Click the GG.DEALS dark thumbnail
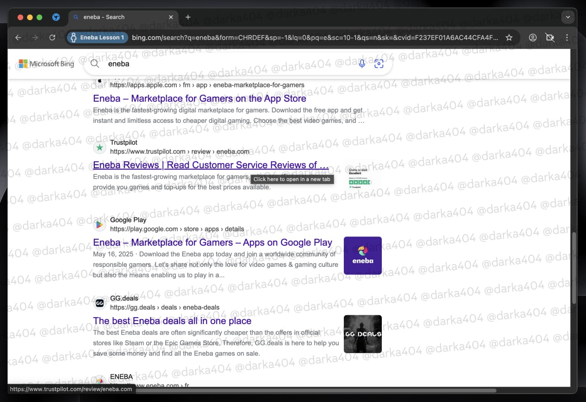 (x=363, y=334)
